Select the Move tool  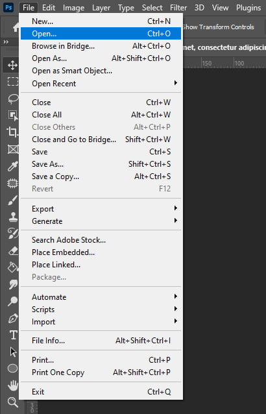(12, 65)
